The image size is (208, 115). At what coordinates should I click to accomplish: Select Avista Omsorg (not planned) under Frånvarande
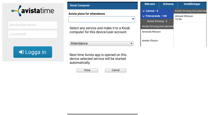pyautogui.click(x=157, y=26)
